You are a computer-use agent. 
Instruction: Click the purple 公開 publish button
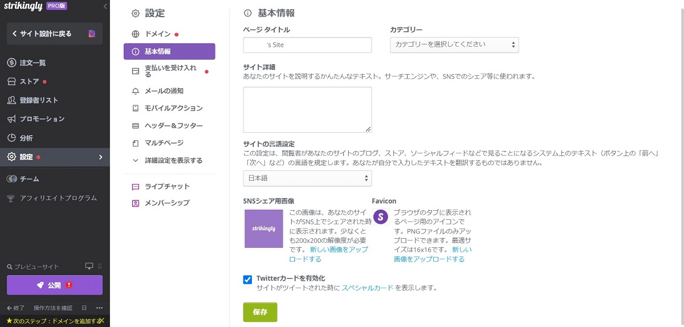coord(55,285)
